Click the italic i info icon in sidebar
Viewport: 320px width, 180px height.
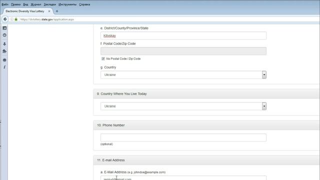coord(4,67)
